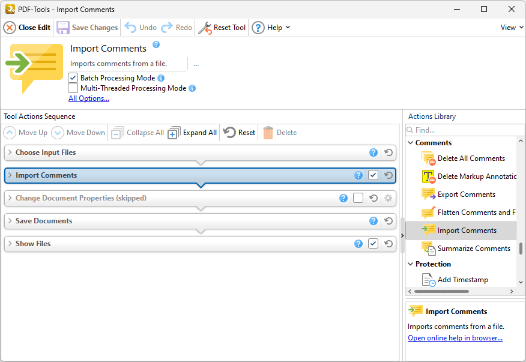Click Open online help in browser link
Viewport: 526px width, 362px height.
click(455, 338)
